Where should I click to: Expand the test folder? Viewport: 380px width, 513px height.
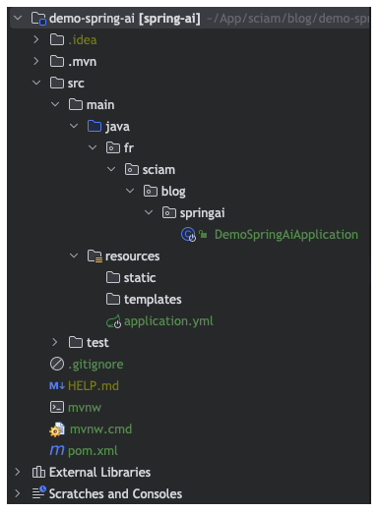coord(55,342)
